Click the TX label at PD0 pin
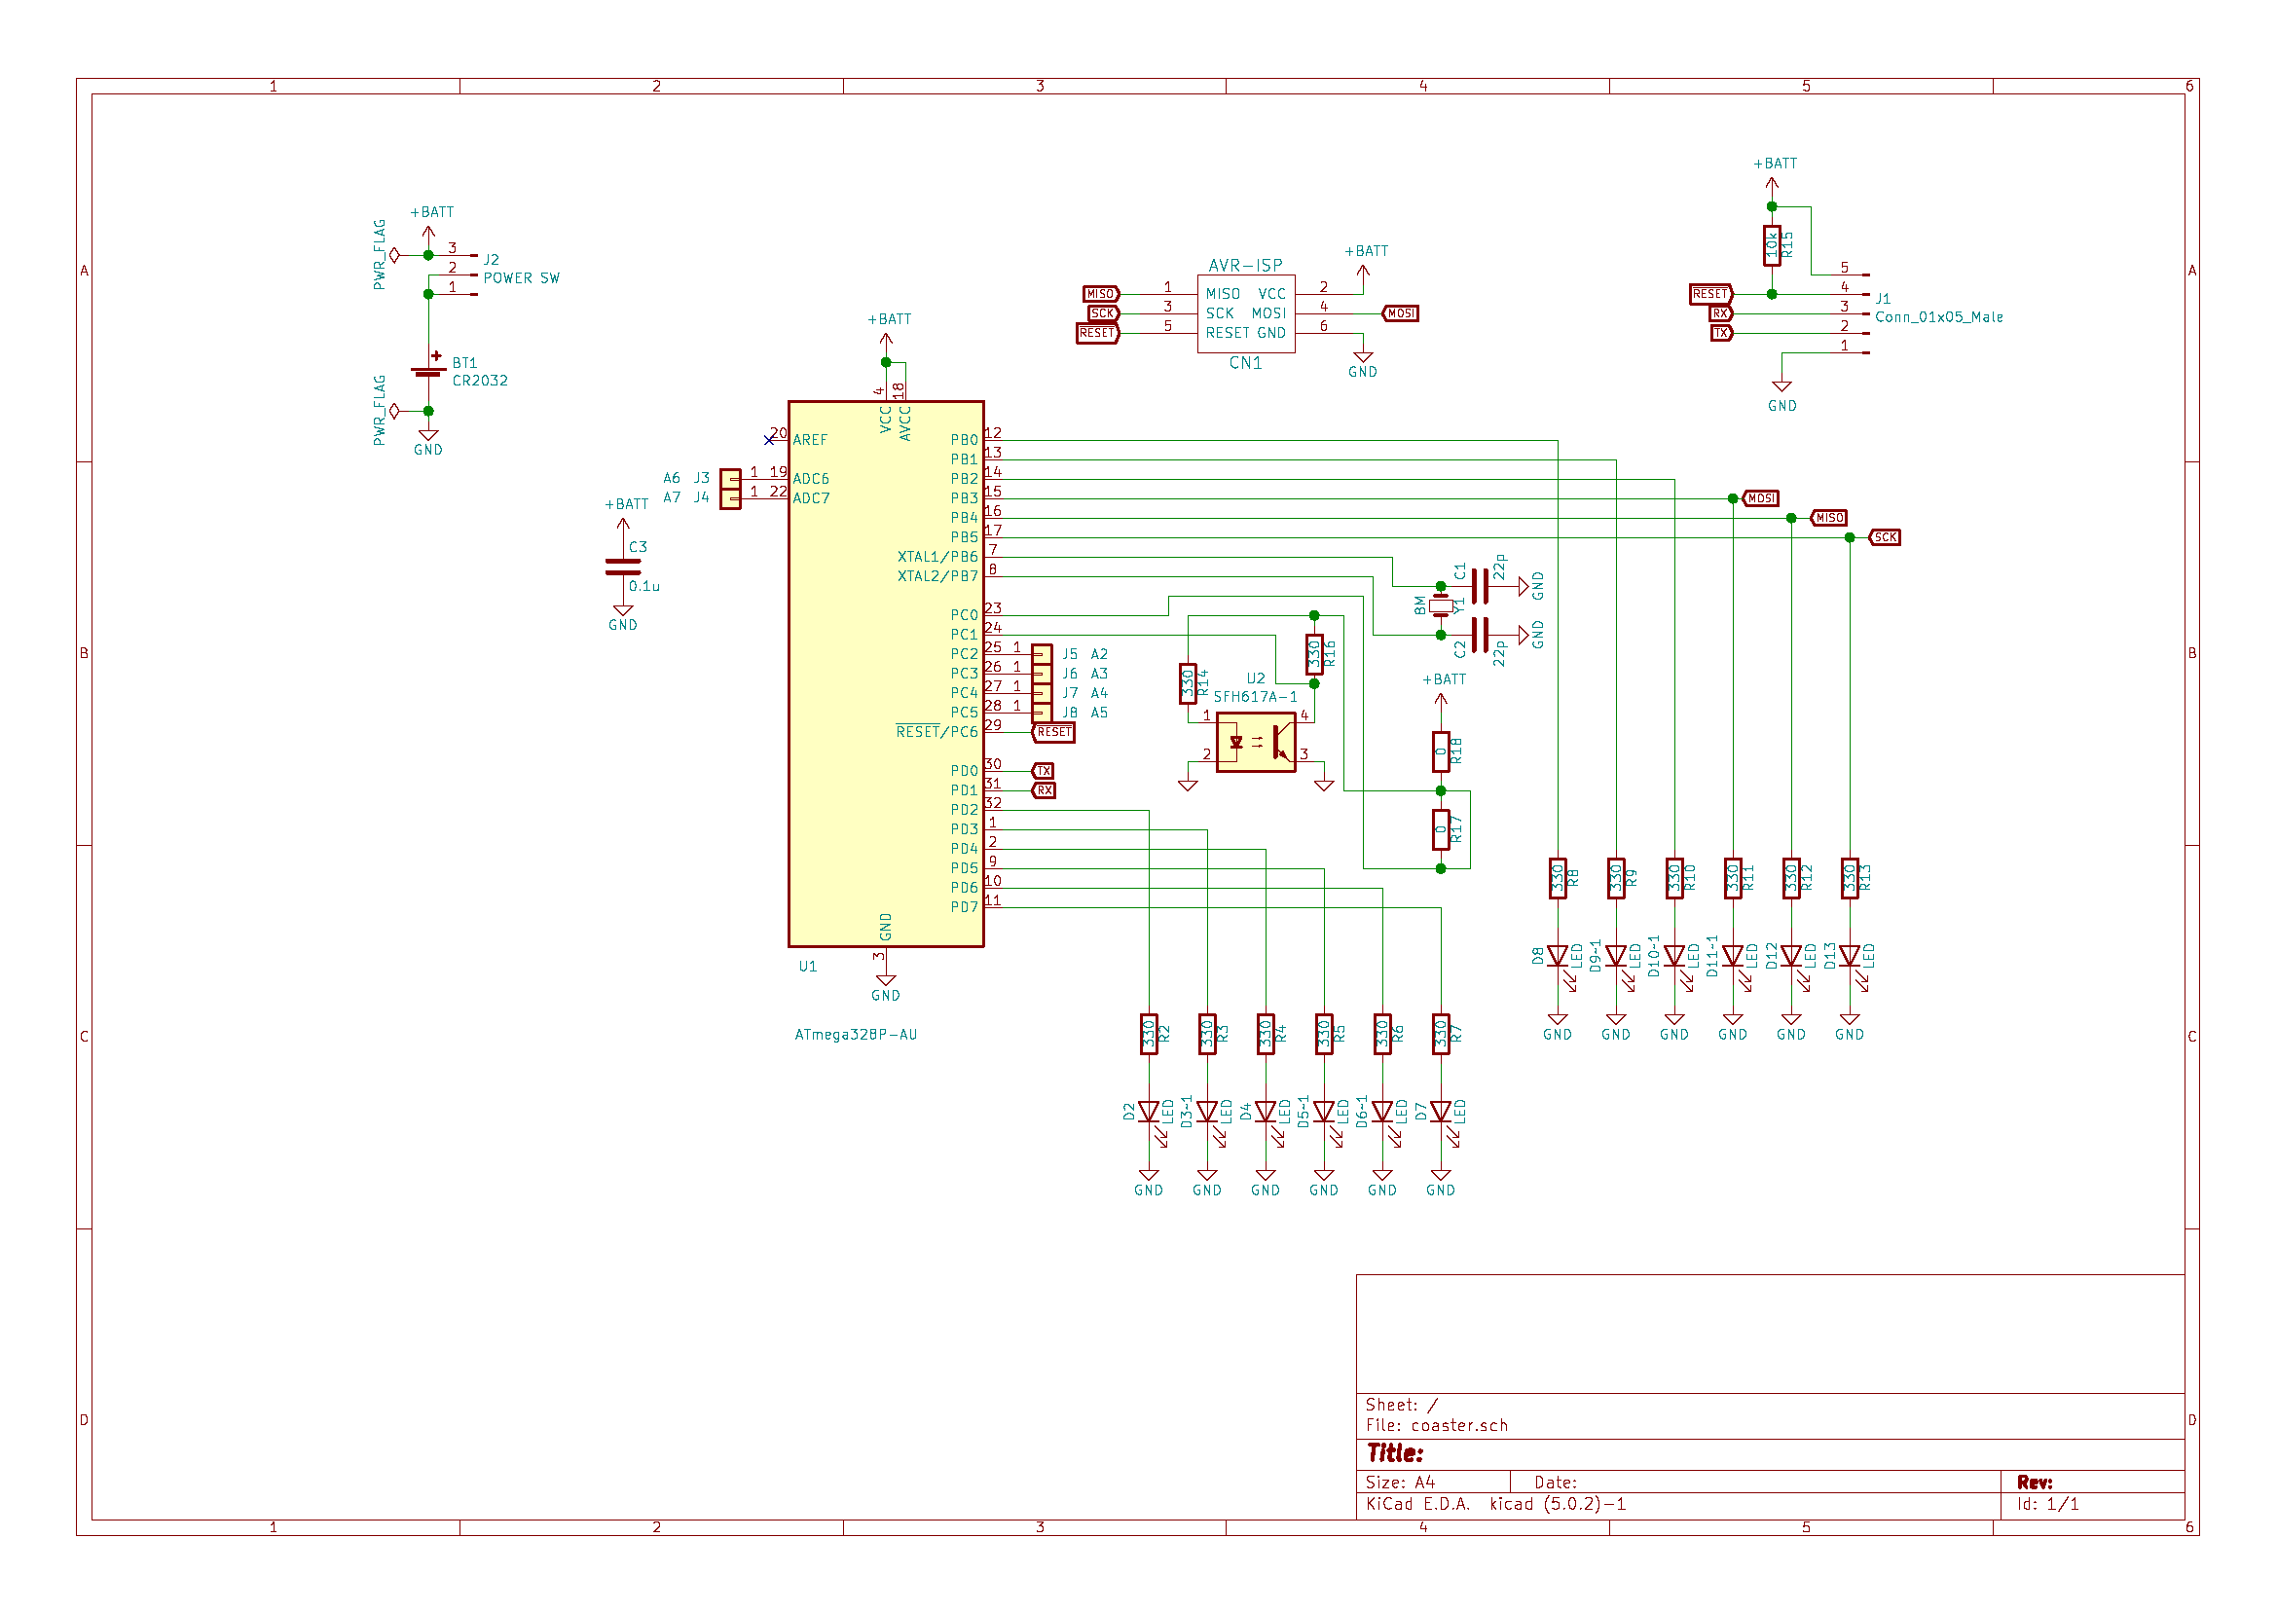Image resolution: width=2277 pixels, height=1612 pixels. coord(1044,771)
